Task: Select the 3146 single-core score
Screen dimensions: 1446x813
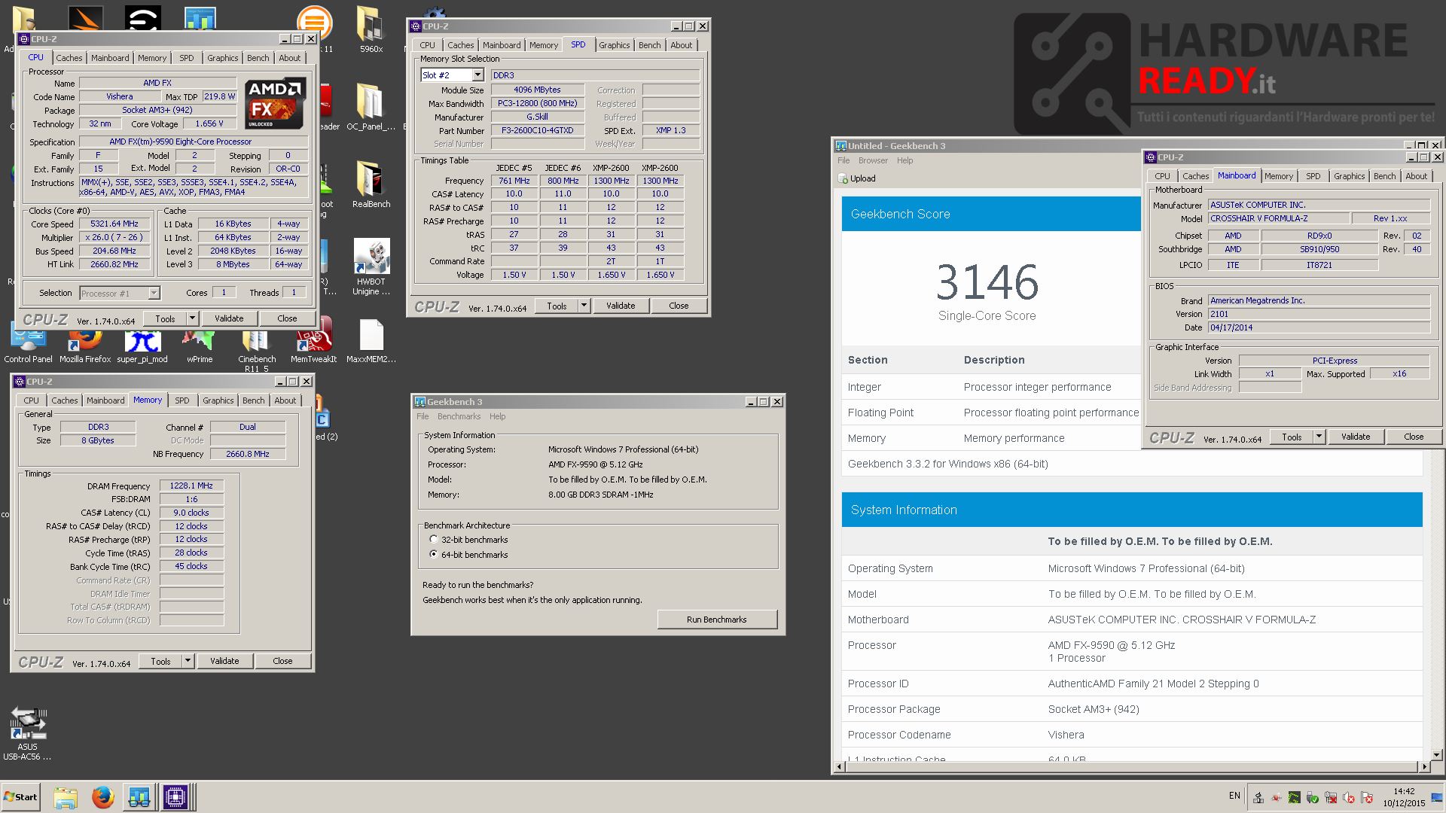Action: point(987,282)
